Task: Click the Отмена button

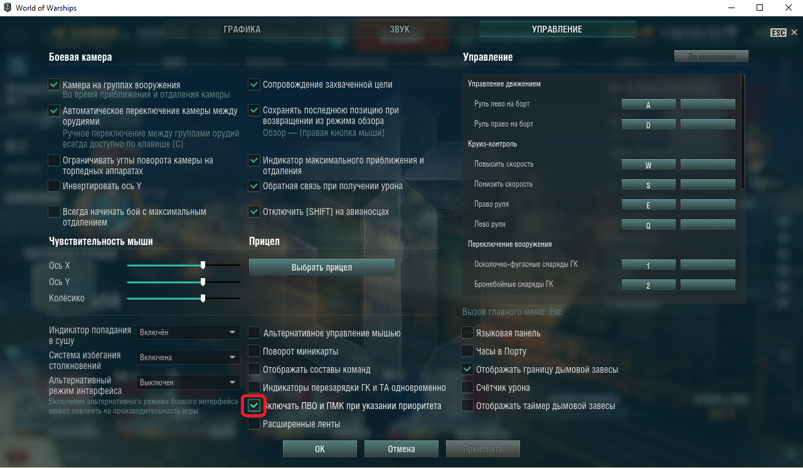Action: pos(401,449)
